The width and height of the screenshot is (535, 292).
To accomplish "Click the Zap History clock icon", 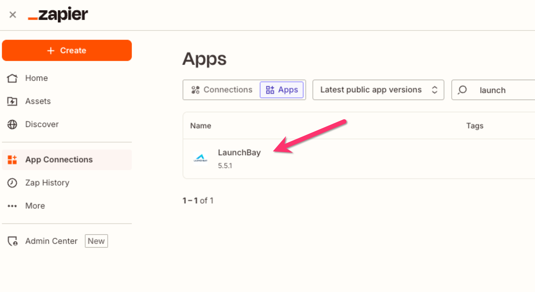I will 12,183.
